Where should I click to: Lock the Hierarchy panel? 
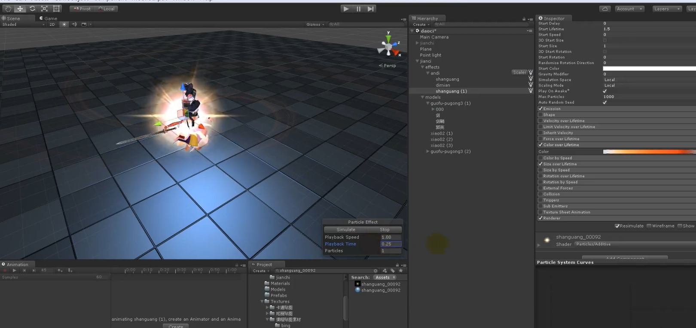[524, 19]
